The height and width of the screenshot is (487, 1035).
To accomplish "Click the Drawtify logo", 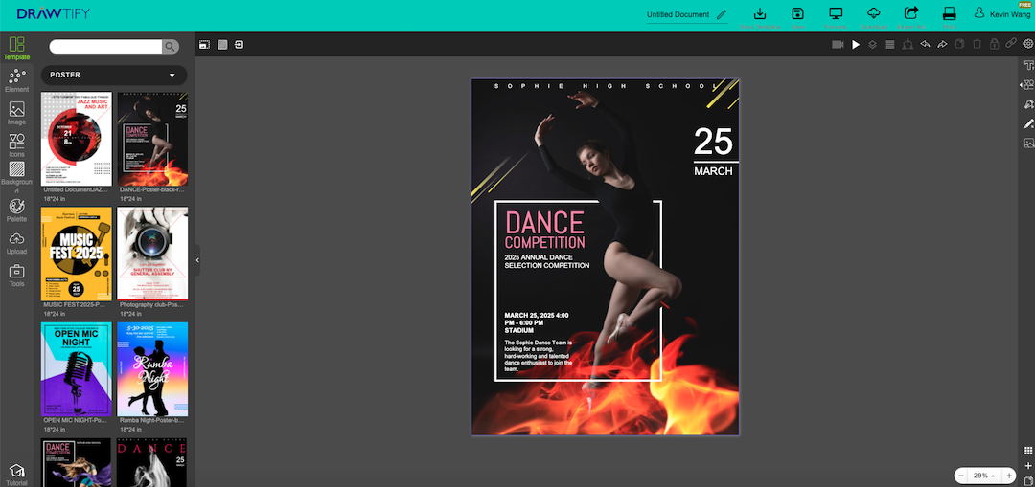I will 54,13.
